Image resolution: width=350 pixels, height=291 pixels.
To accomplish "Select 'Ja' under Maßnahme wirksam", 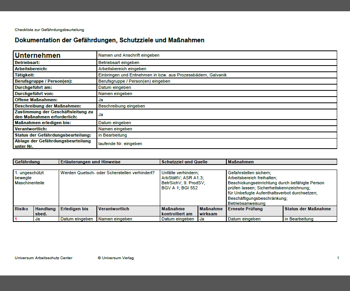I will [202, 219].
